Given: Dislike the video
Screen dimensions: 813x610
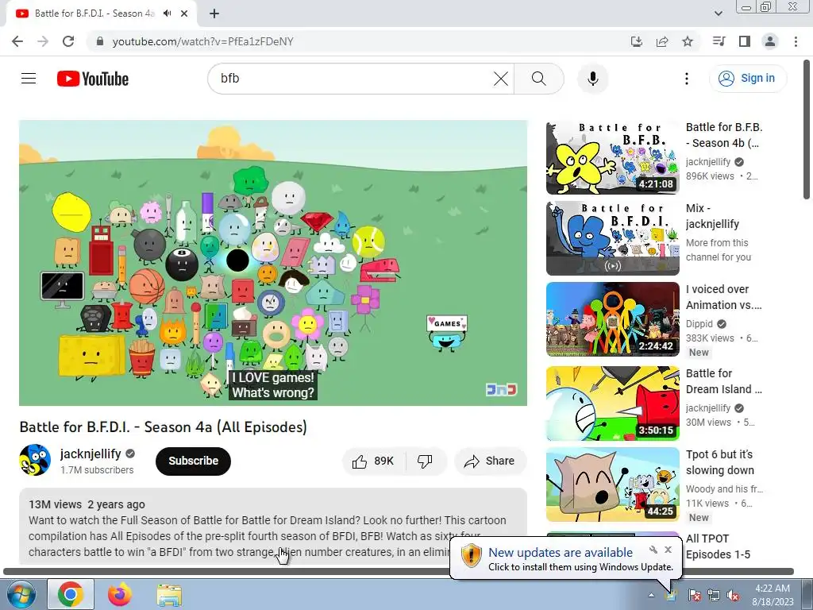Looking at the screenshot, I should pyautogui.click(x=426, y=461).
